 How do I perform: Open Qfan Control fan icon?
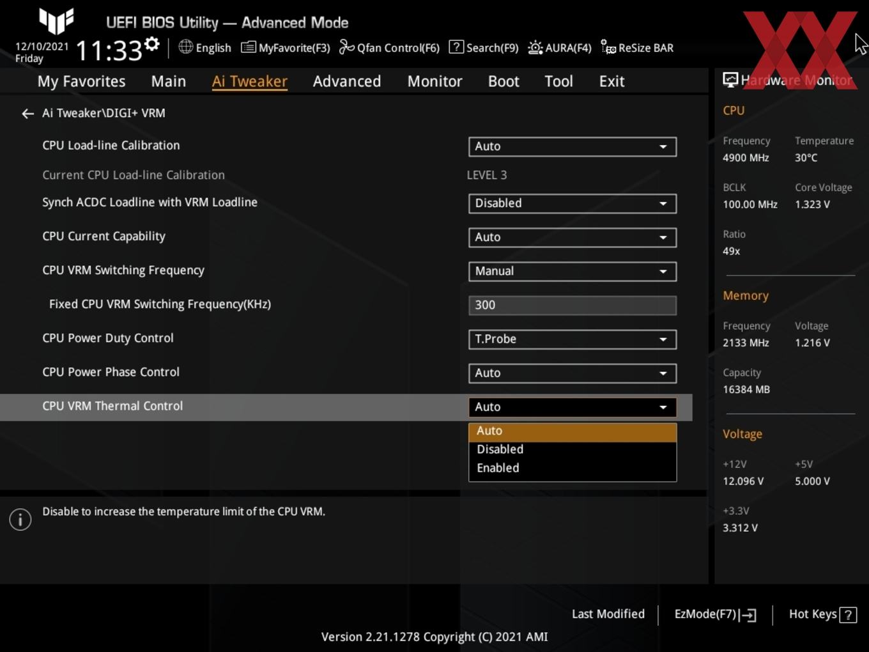(346, 47)
